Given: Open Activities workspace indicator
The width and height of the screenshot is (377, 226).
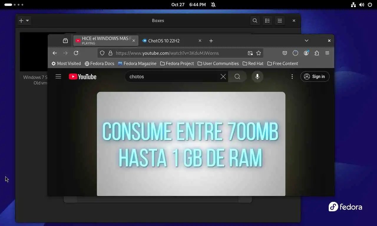Looking at the screenshot, I should pos(14,5).
